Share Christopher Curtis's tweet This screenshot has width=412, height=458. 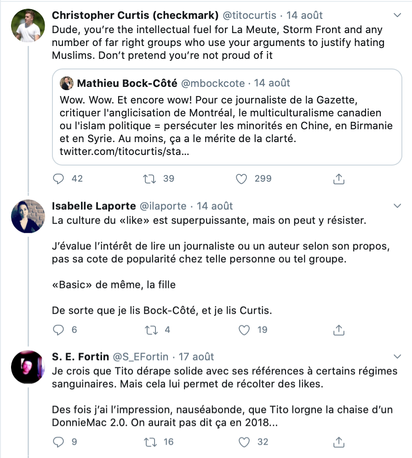click(338, 178)
